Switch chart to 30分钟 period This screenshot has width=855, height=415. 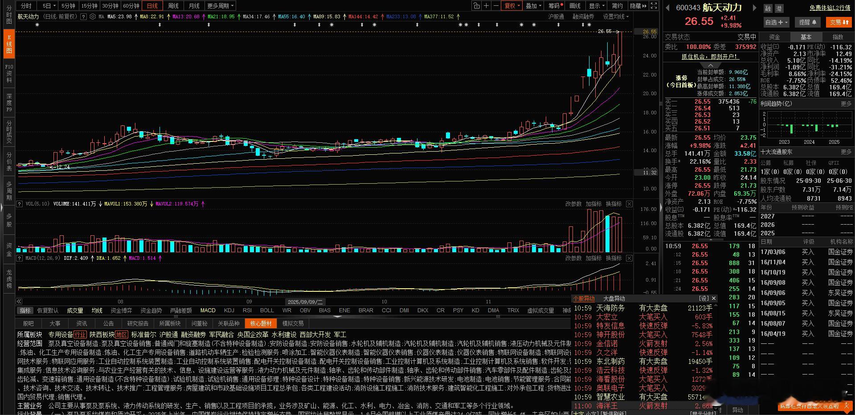[110, 6]
